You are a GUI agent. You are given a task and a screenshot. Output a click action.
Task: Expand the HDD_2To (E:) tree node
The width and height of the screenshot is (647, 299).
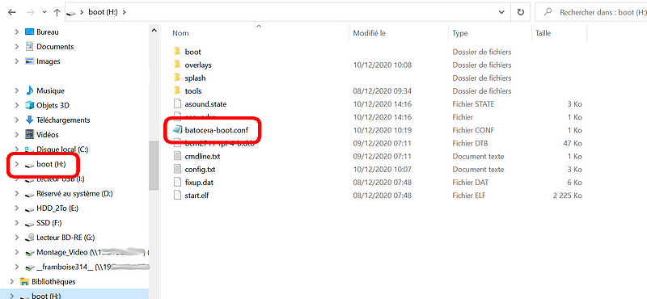[16, 208]
